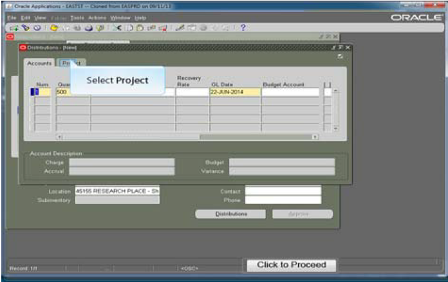Click the Zoom toolbar icon
448x282 pixels.
click(x=191, y=28)
